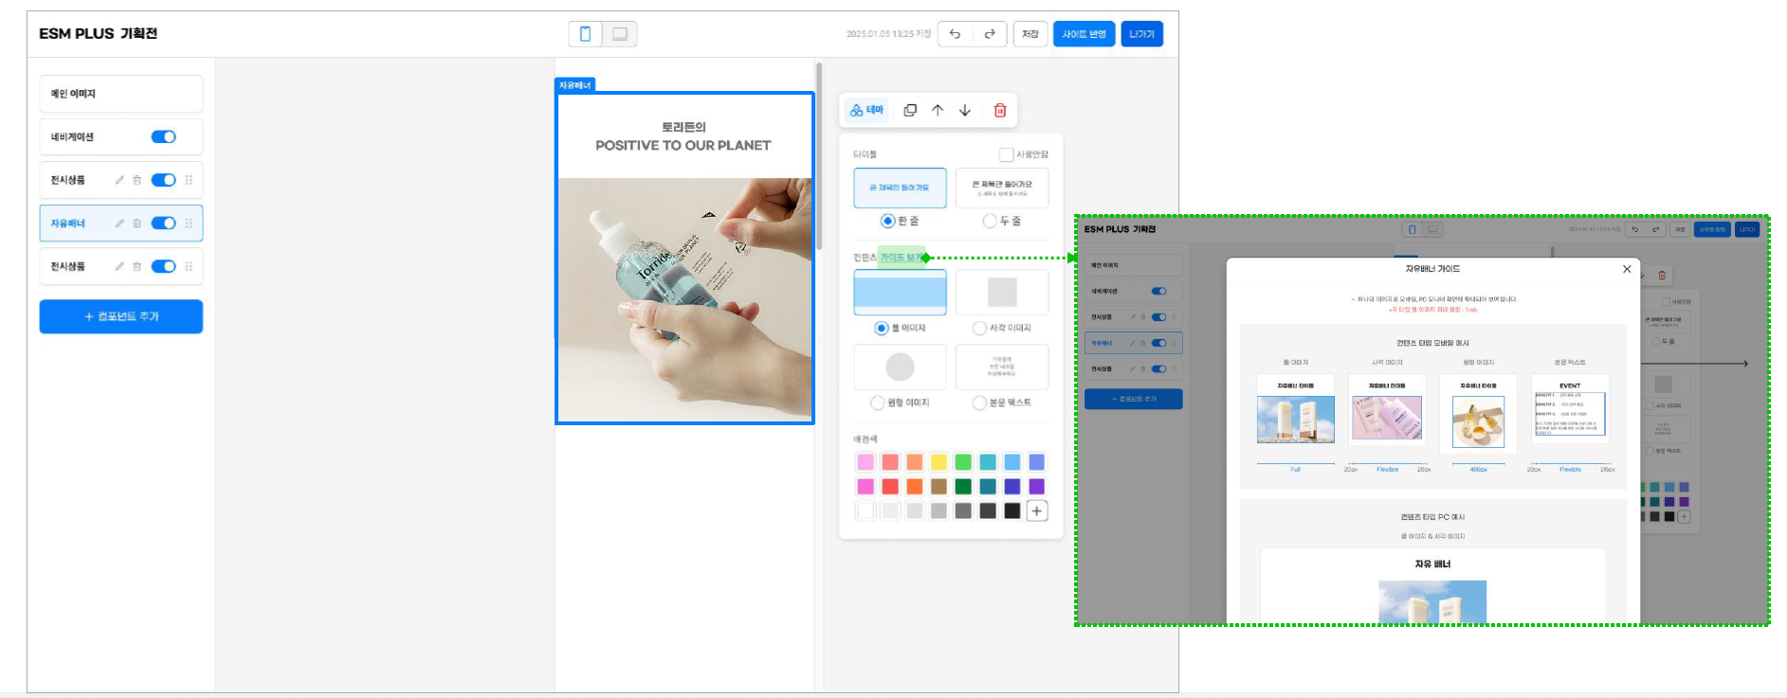
Task: Select the 자유배너 list item label
Action: pyautogui.click(x=68, y=224)
